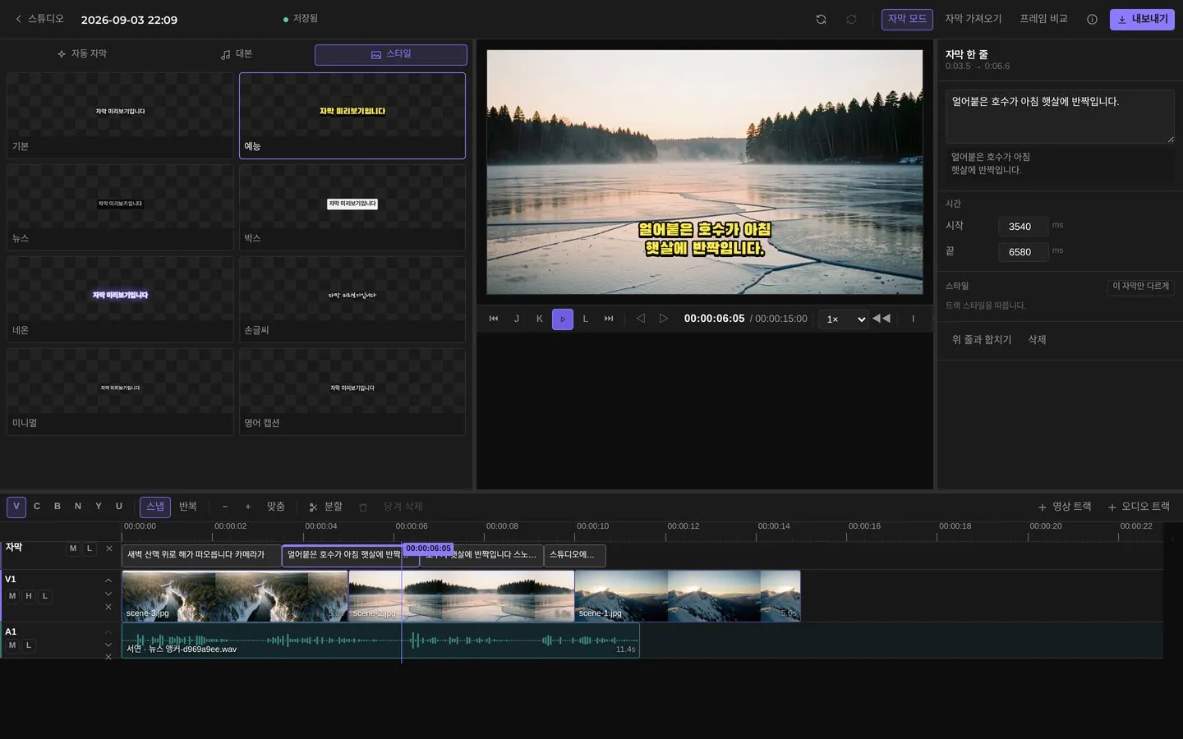1183x739 pixels.
Task: Remove the A1 track with its X icon
Action: [108, 657]
